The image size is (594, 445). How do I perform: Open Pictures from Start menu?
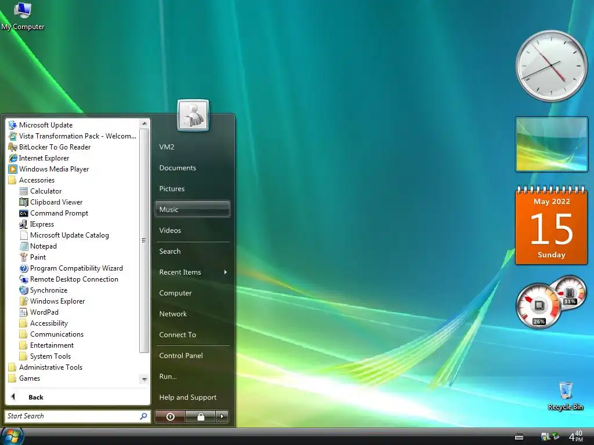(x=193, y=188)
